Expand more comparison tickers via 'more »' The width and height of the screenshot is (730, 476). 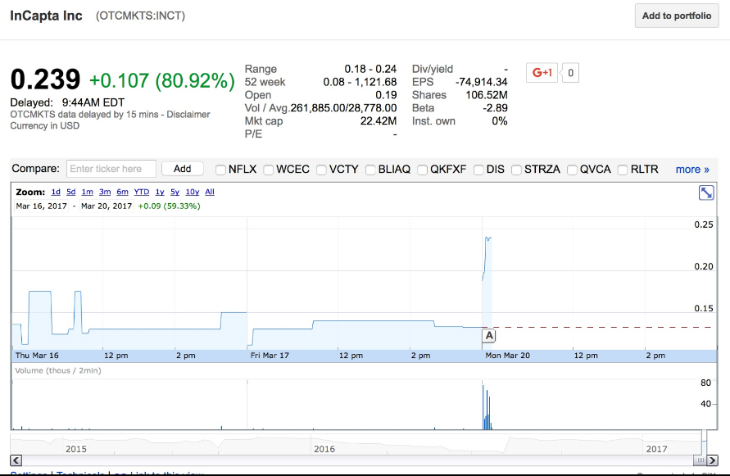[x=692, y=170]
